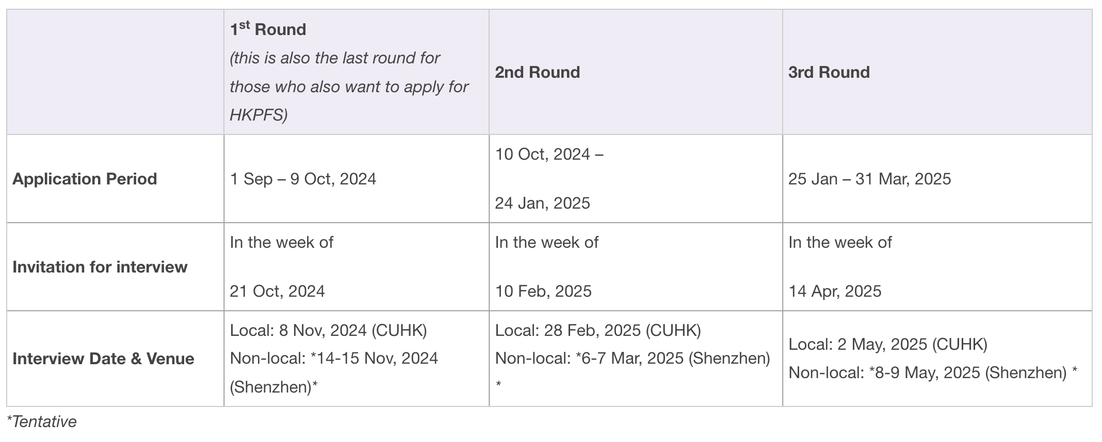Click 'Local: 2 May, 2025 (CUHK)' text

point(888,344)
